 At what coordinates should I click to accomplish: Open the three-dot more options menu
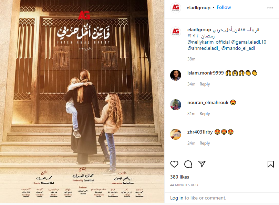point(270,8)
